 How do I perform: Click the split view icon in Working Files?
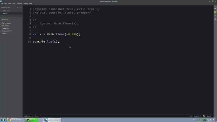tap(21, 7)
